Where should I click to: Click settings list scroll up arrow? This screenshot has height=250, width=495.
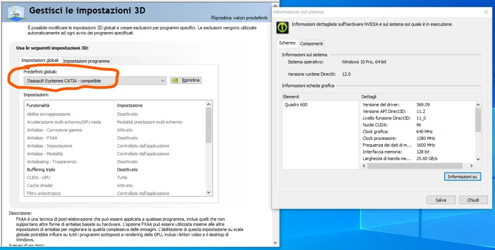click(208, 105)
